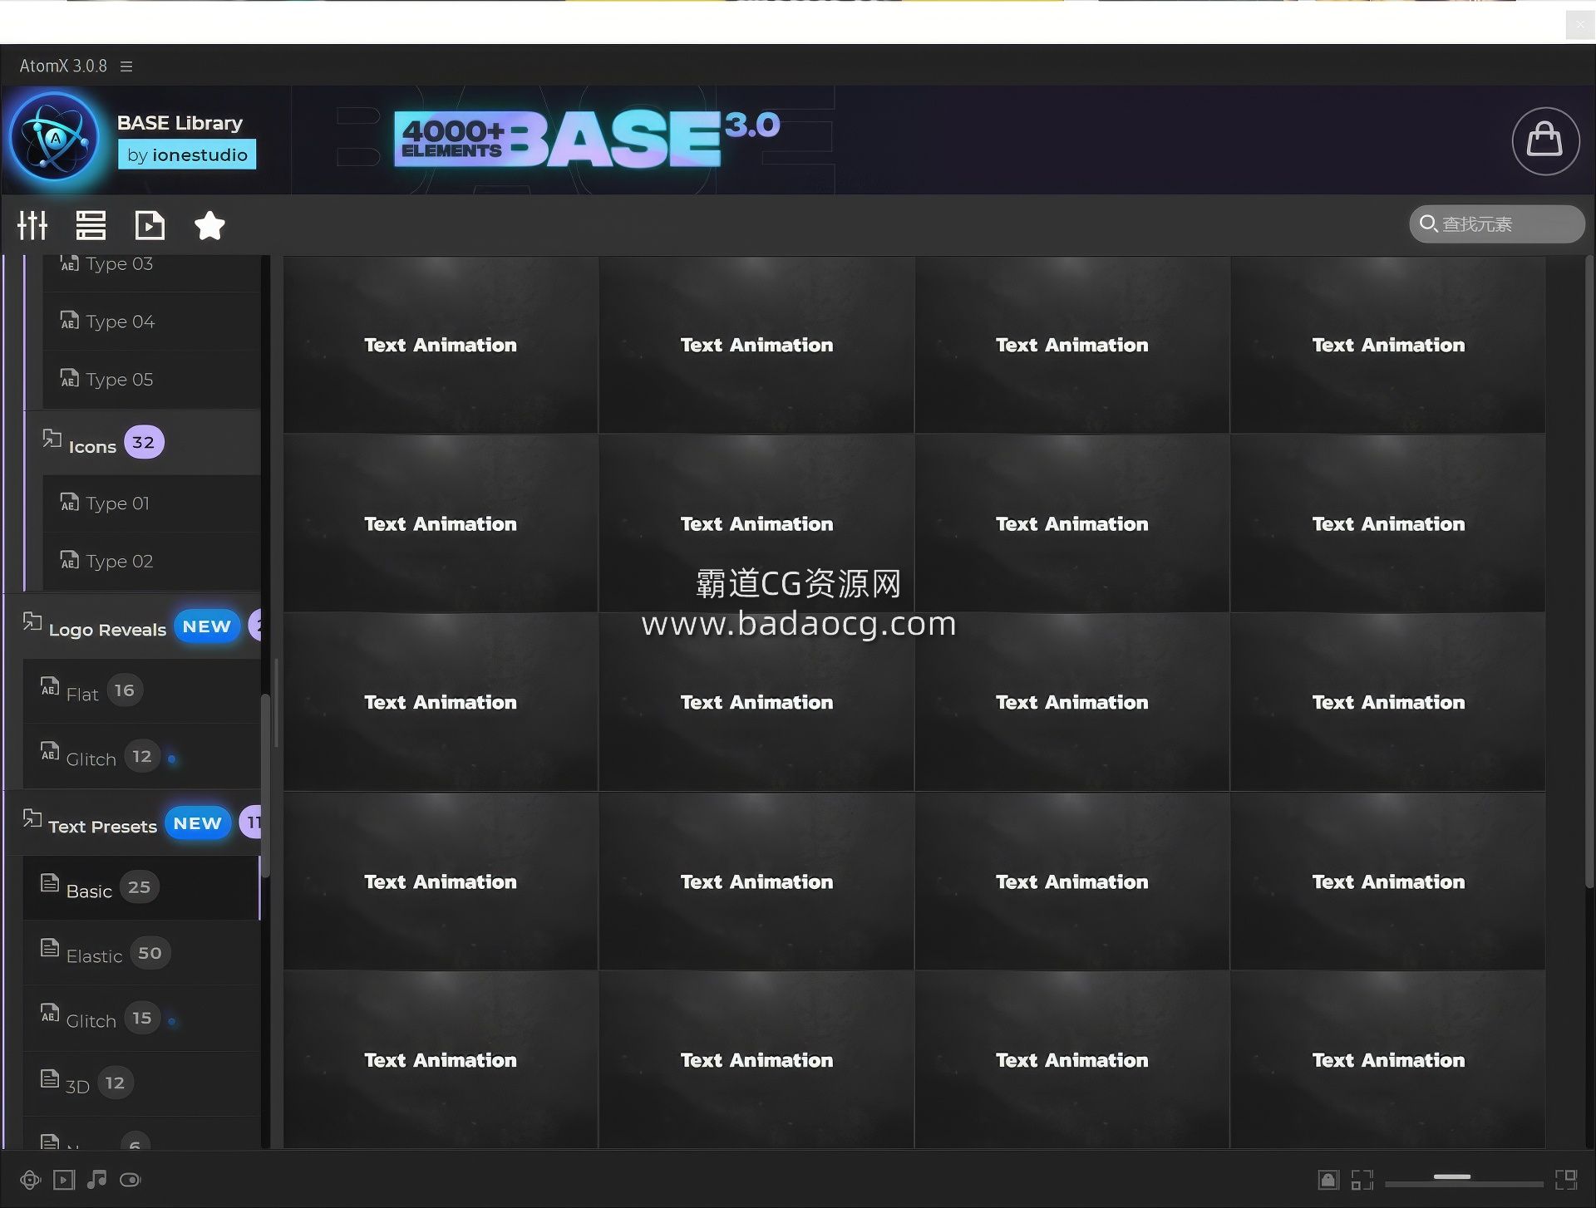
Task: Open the Flat 16 logo reveals
Action: tap(141, 691)
